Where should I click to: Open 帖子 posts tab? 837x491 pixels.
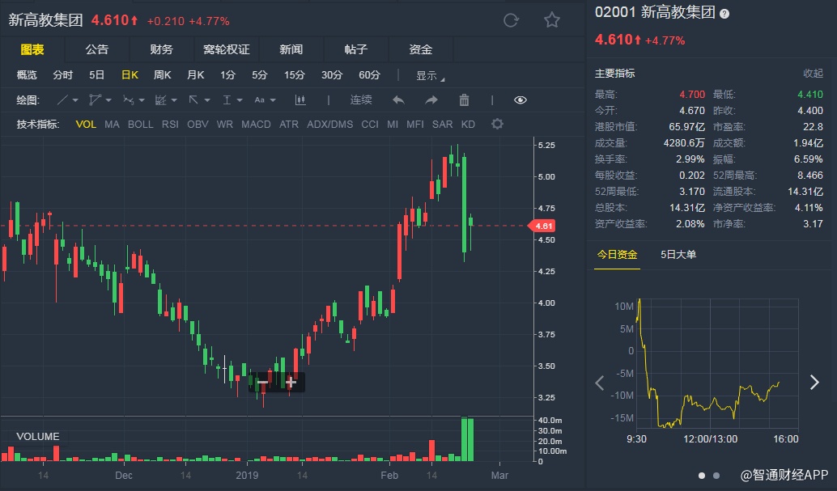[356, 49]
